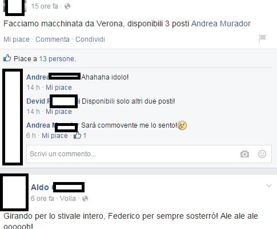The width and height of the screenshot is (277, 229).
Task: Click the flag report icon on the post
Action: pos(262,38)
